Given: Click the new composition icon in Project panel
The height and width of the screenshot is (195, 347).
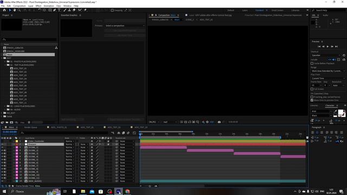Looking at the screenshot, I should click(x=11, y=122).
